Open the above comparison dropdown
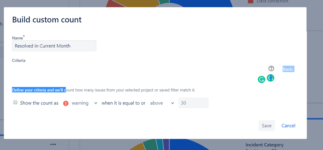This screenshot has height=150, width=323. tap(162, 103)
